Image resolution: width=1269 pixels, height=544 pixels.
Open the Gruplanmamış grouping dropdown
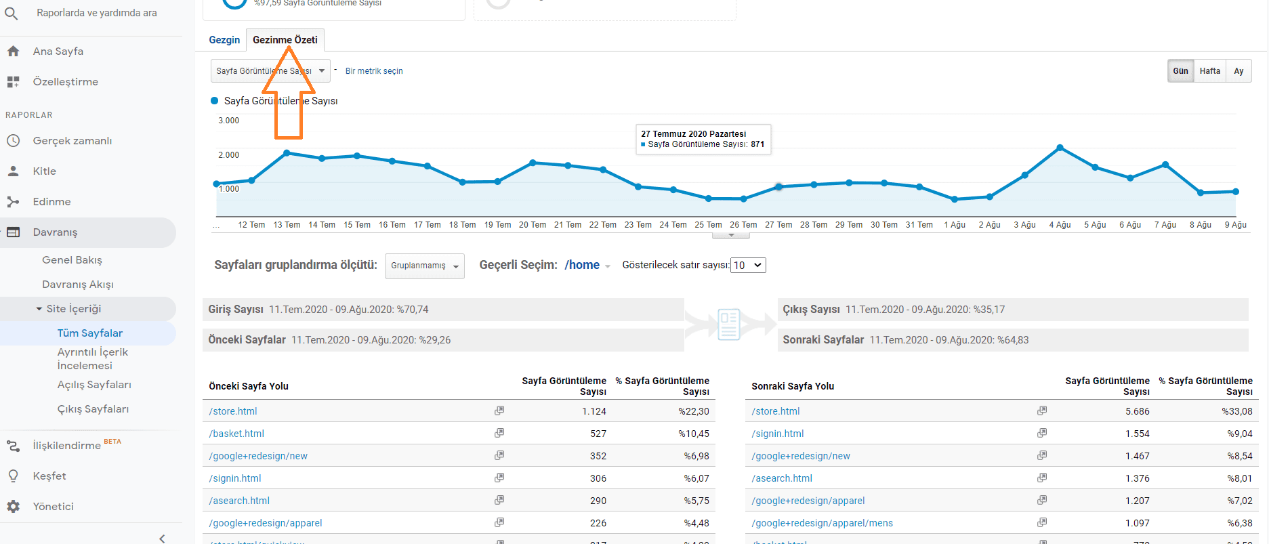(424, 266)
